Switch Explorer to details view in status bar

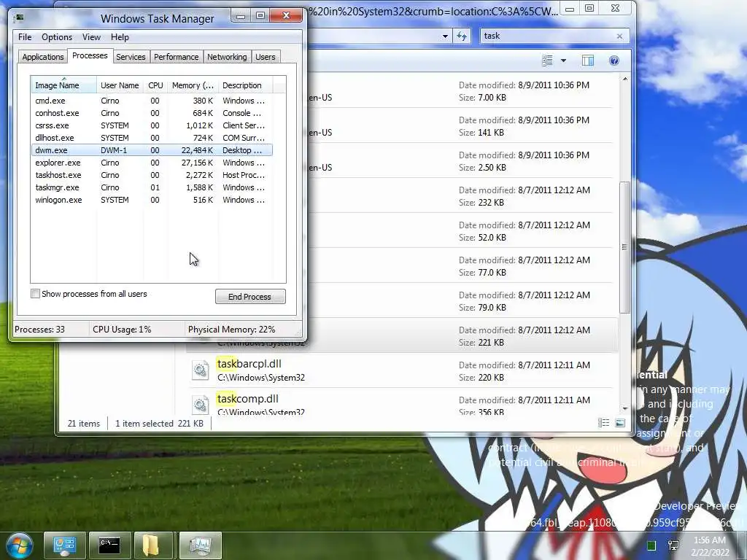tap(603, 423)
